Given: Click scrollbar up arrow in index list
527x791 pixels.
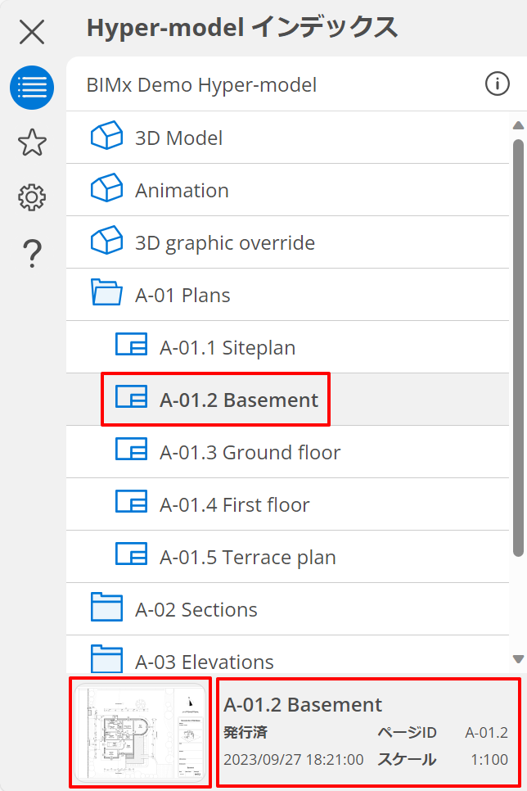Looking at the screenshot, I should (517, 125).
